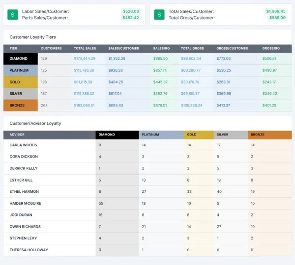Select the PLATINUM tier row label
295x265 pixels.
click(x=20, y=70)
